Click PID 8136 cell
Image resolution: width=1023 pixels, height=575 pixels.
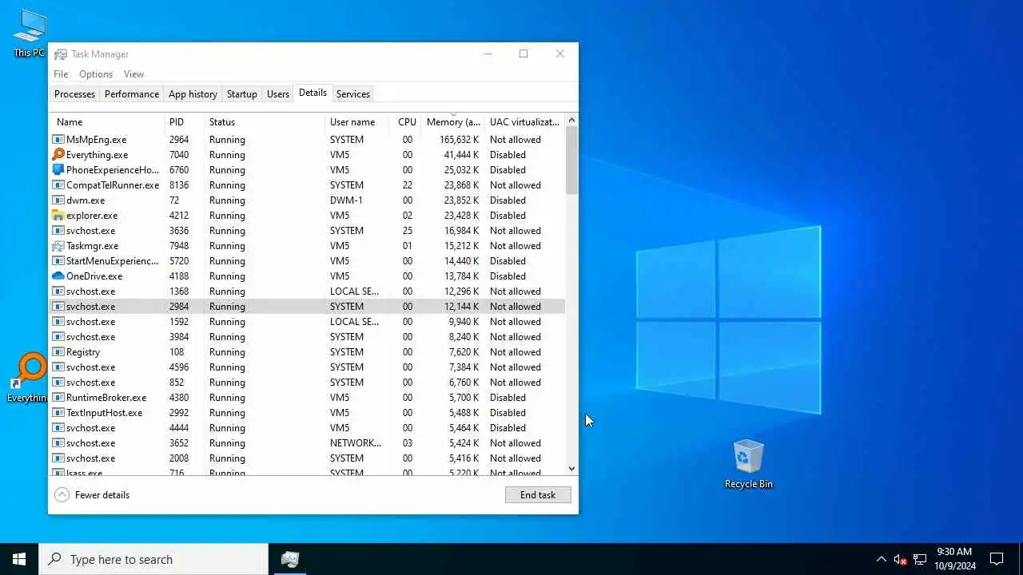[179, 184]
